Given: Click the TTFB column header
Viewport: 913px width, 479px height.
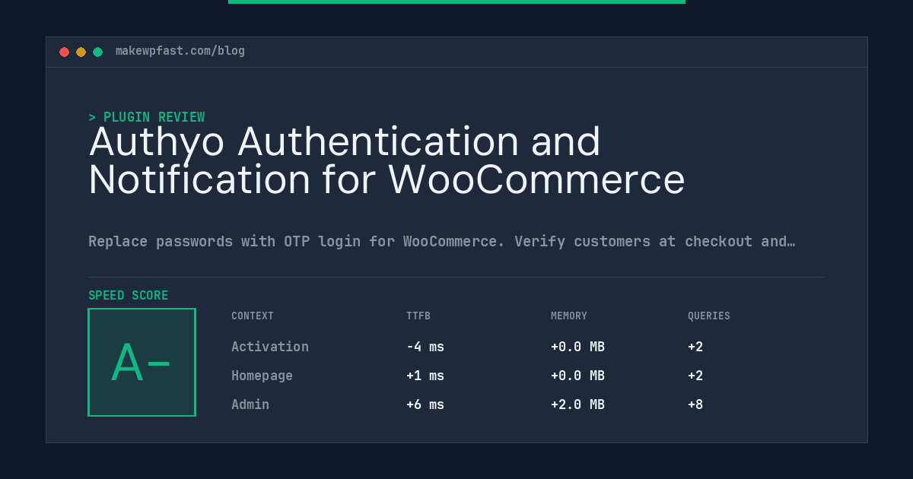Looking at the screenshot, I should pyautogui.click(x=418, y=316).
